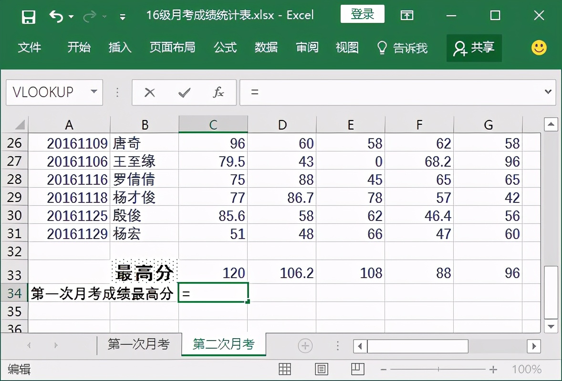Click the smiley feedback icon
This screenshot has height=381, width=562.
[x=539, y=48]
